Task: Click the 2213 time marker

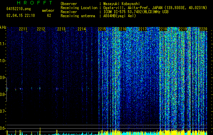Action: point(61,29)
